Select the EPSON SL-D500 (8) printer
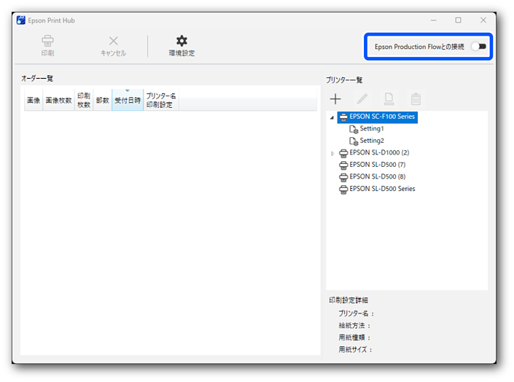This screenshot has height=382, width=514. 376,176
